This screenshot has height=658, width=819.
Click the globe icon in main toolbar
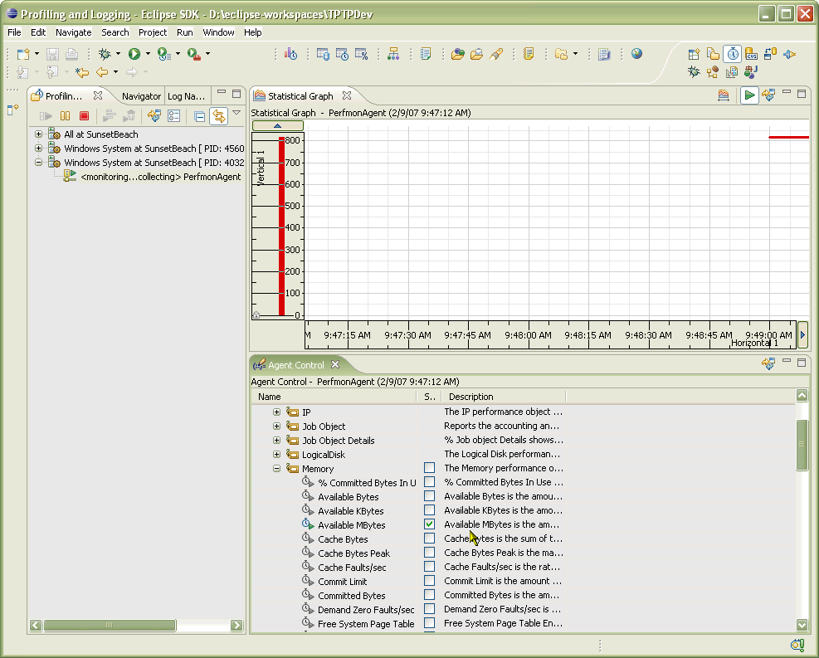point(636,54)
